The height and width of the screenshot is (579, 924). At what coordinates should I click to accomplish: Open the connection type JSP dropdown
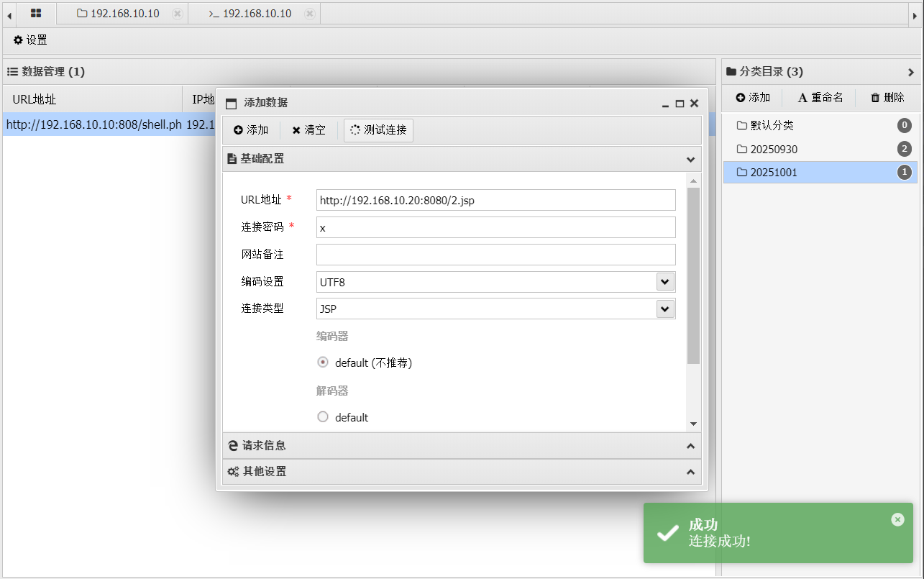tap(665, 309)
